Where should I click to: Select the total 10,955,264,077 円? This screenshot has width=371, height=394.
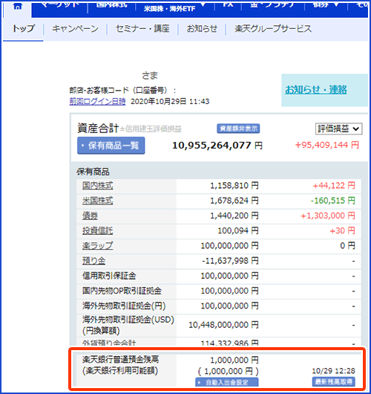(x=217, y=146)
